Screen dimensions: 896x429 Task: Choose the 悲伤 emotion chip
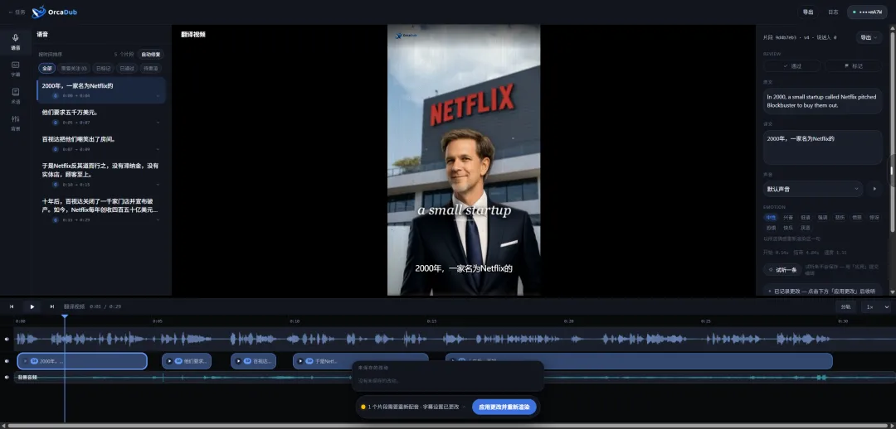click(x=840, y=217)
